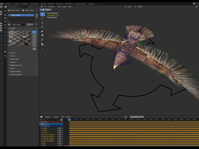Toggle channel search filter button
The image size is (199, 149).
tap(61, 120)
